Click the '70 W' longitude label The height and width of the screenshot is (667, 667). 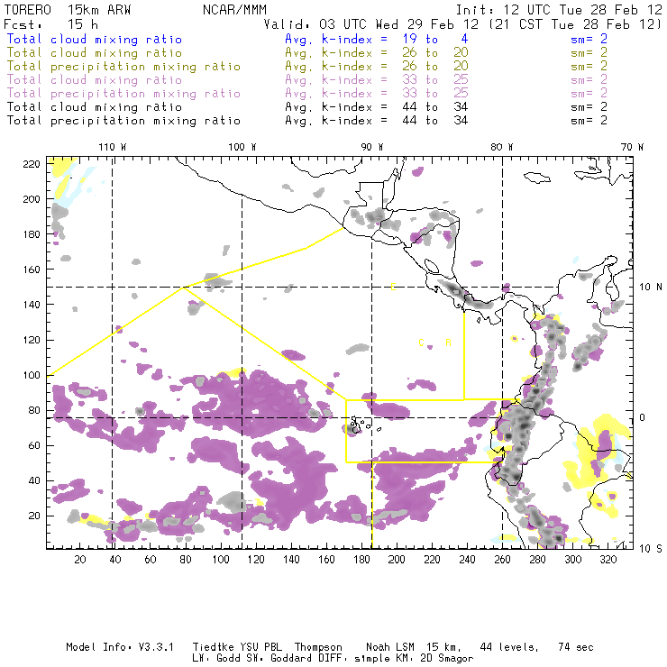(x=632, y=147)
